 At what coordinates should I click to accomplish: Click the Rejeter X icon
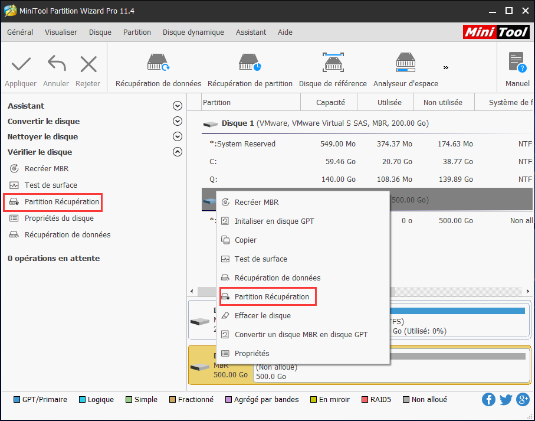[x=88, y=64]
